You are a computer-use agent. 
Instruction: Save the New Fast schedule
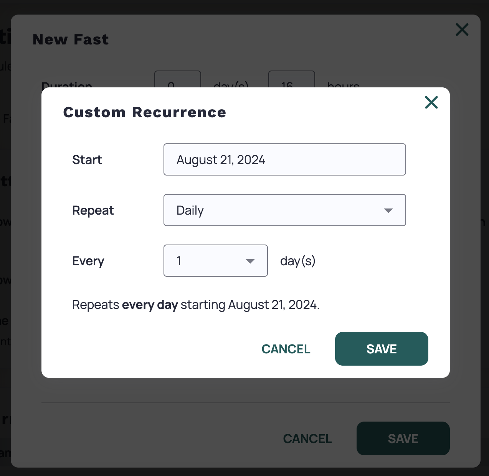(x=403, y=438)
